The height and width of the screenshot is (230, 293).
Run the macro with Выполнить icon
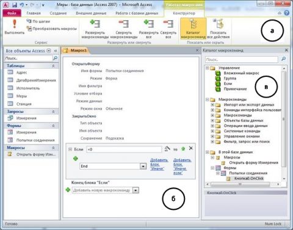pos(15,27)
